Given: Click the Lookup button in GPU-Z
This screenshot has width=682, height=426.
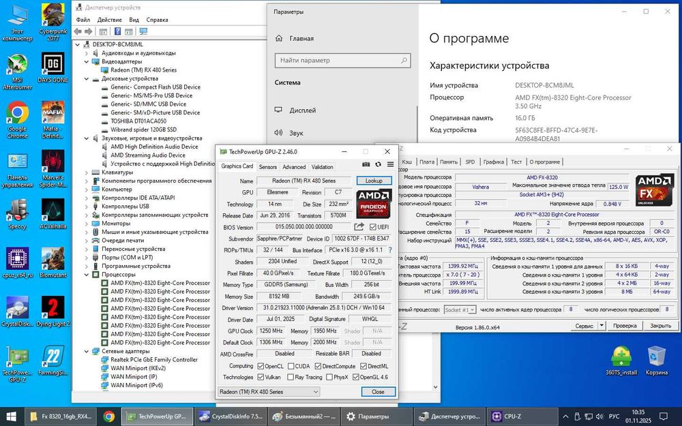Looking at the screenshot, I should 374,181.
